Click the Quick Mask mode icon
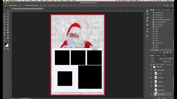Viewport: 177px width, 99px height. pyautogui.click(x=4, y=49)
